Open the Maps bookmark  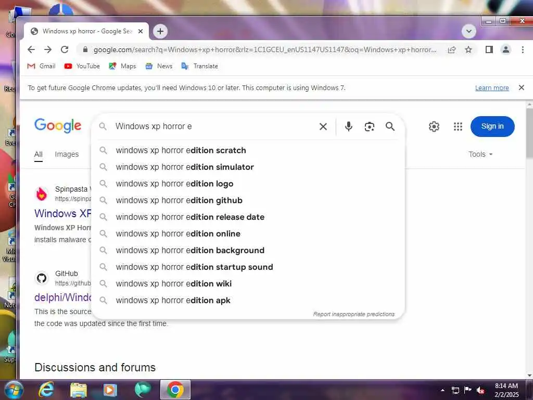[x=122, y=66]
